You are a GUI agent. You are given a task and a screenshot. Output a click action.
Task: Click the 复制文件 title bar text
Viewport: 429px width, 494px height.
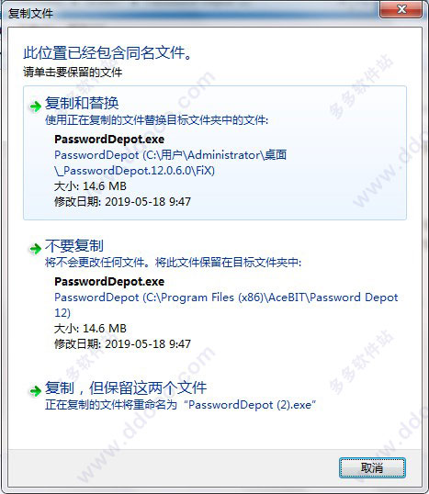click(x=30, y=14)
